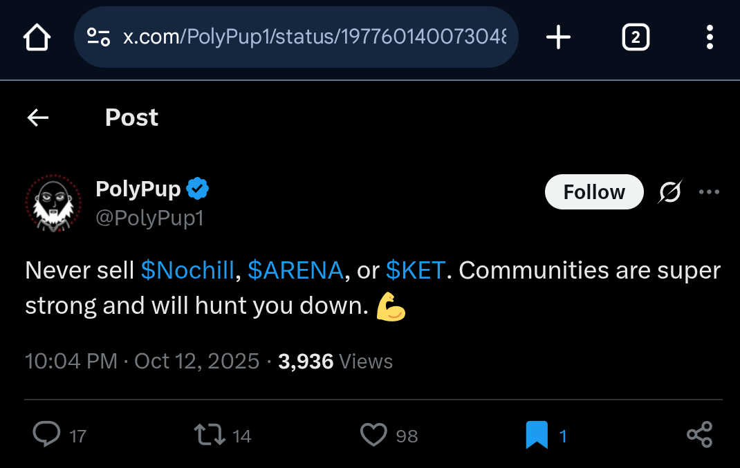The width and height of the screenshot is (740, 468).
Task: Follow the PolyPup account
Action: coord(594,192)
